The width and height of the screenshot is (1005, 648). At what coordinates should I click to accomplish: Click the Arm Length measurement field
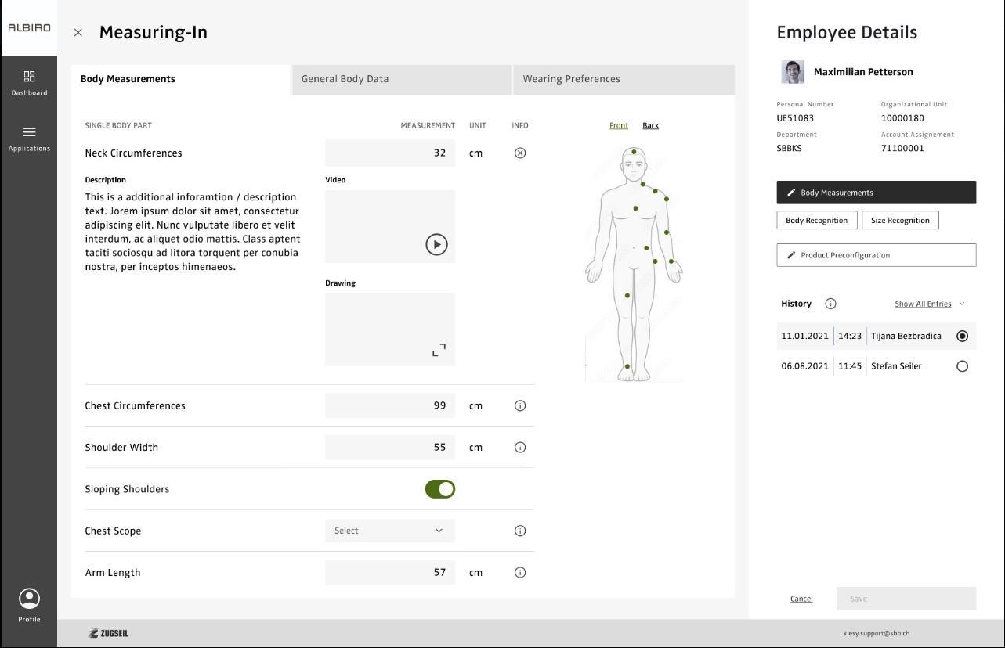(389, 573)
